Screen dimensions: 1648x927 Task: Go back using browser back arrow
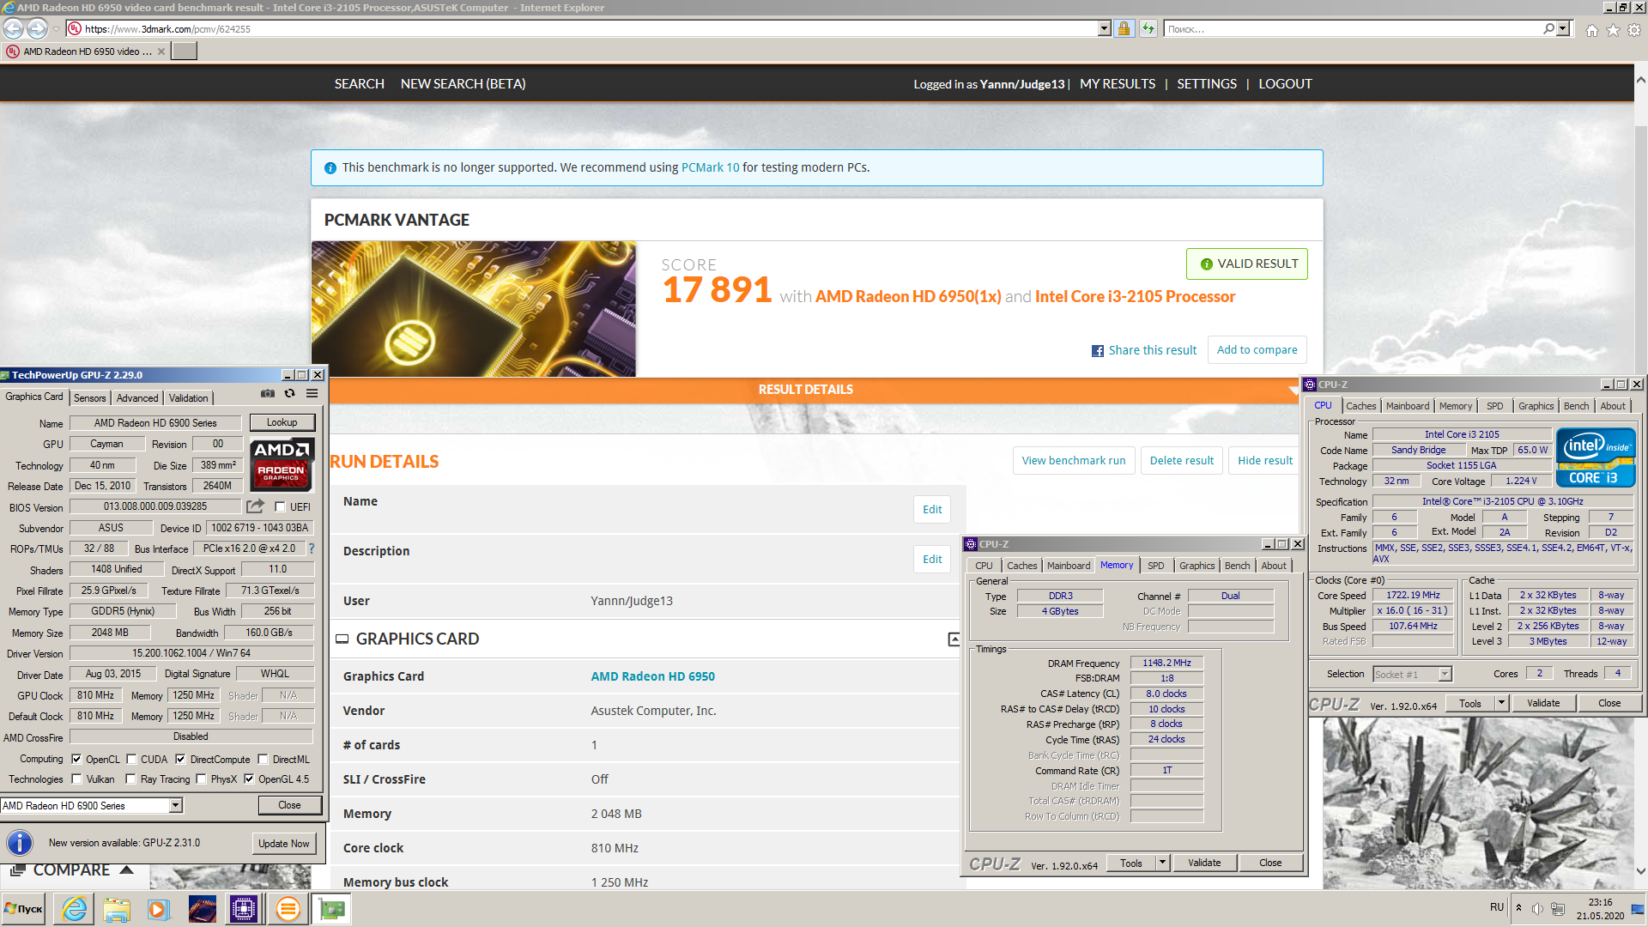pos(14,28)
